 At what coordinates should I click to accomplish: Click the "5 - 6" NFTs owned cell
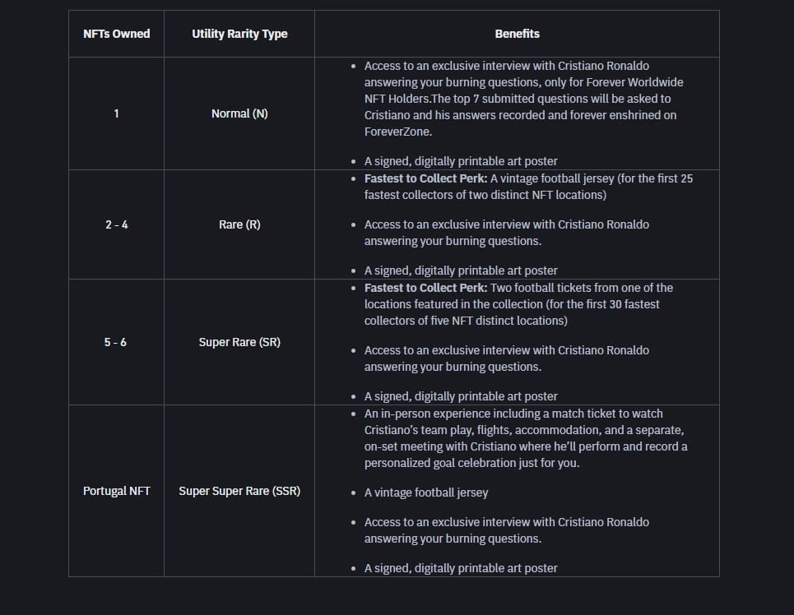116,342
